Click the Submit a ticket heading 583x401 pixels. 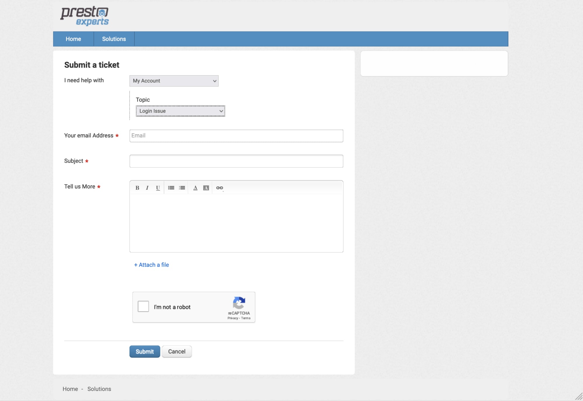tap(92, 65)
